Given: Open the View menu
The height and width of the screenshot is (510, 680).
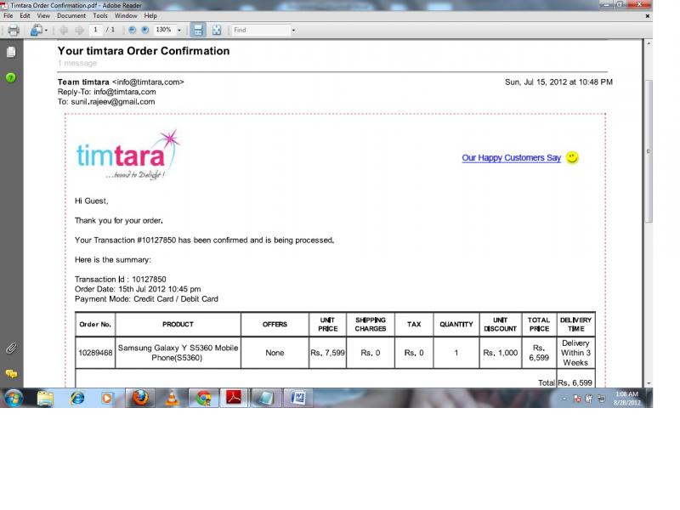Looking at the screenshot, I should pyautogui.click(x=43, y=15).
